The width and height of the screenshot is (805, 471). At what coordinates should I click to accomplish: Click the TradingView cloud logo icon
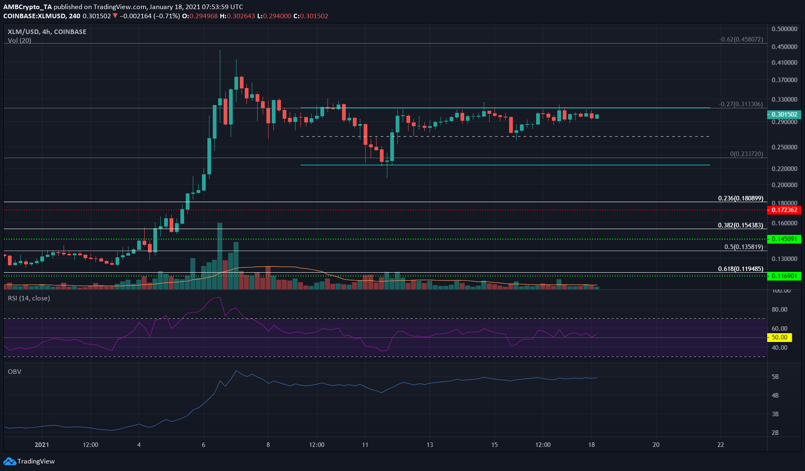pos(10,461)
